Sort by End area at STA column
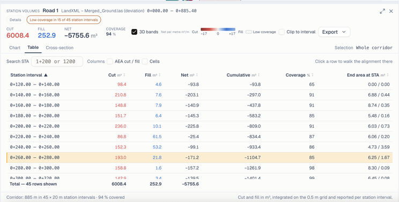 click(368, 75)
